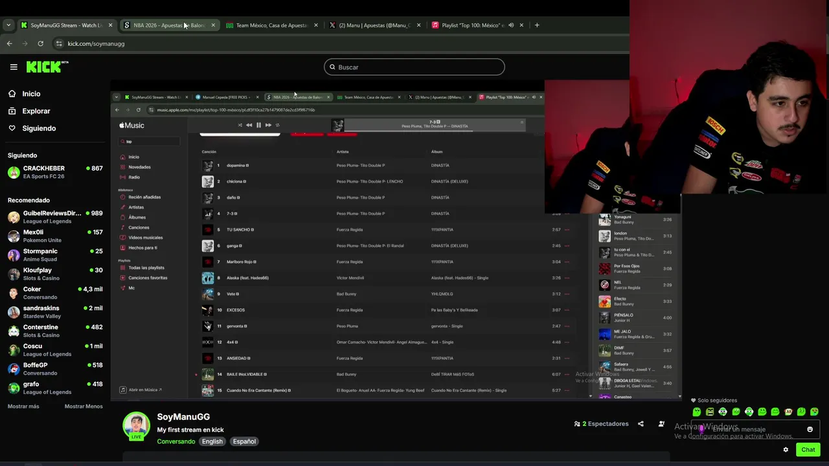Select the Conversando category link
Screen dimensions: 829x466
coord(176,441)
